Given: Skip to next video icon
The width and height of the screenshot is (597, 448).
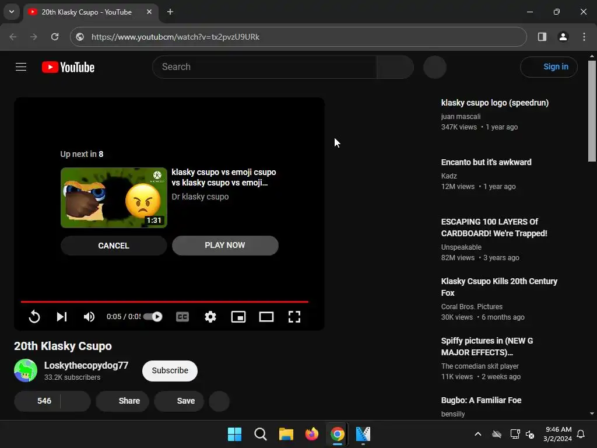Looking at the screenshot, I should coord(62,317).
